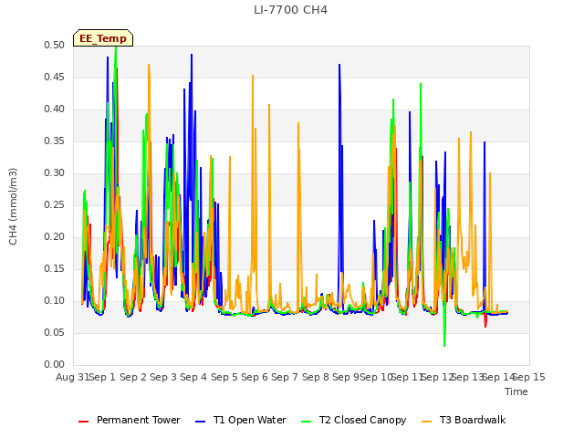Screen dimensions: 584x438
Task: Click the 0.00 y-axis tick label
Action: click(55, 364)
